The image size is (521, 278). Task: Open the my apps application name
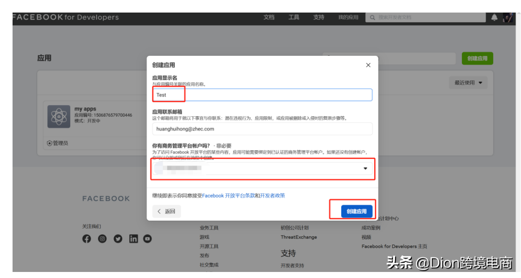point(86,109)
